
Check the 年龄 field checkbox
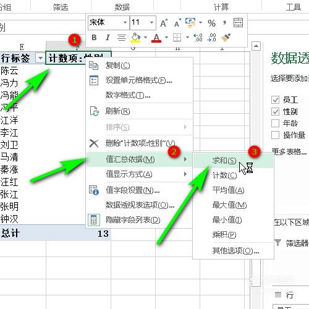(x=275, y=124)
